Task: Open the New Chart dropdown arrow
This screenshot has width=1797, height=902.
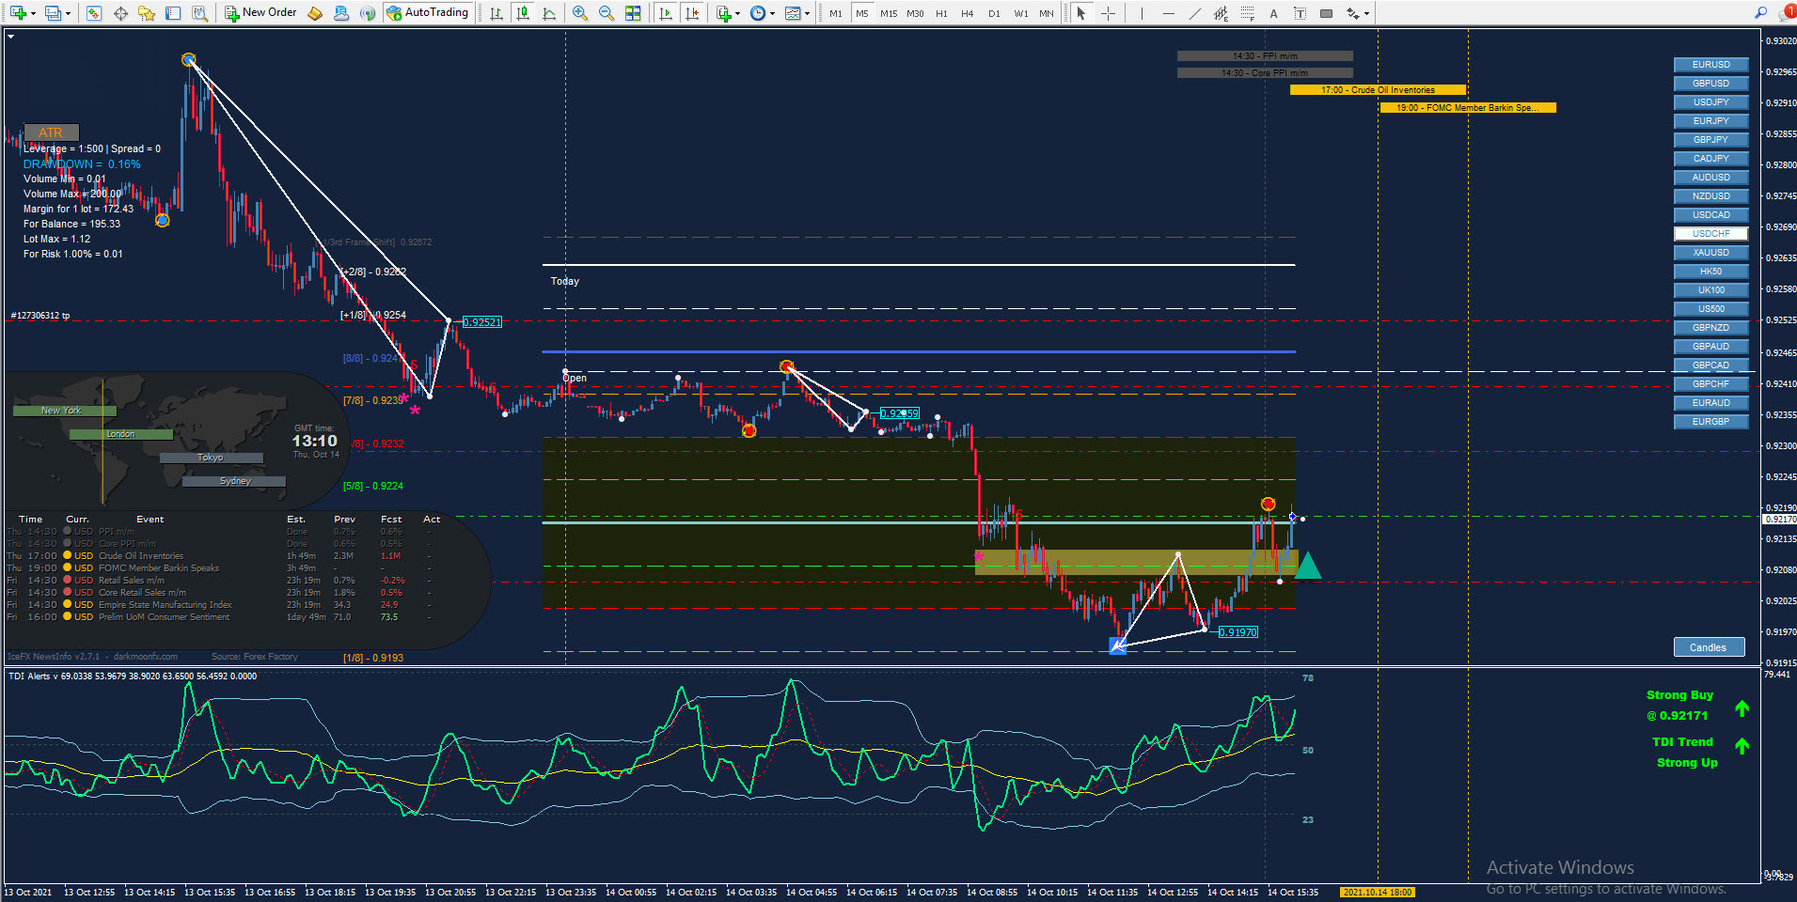Action: click(34, 14)
